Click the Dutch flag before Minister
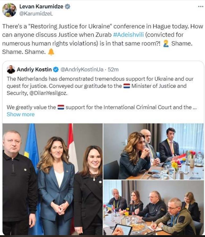The image size is (205, 237). tap(127, 86)
